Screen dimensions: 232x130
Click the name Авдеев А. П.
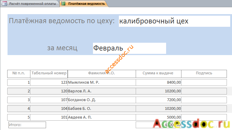coord(102,117)
